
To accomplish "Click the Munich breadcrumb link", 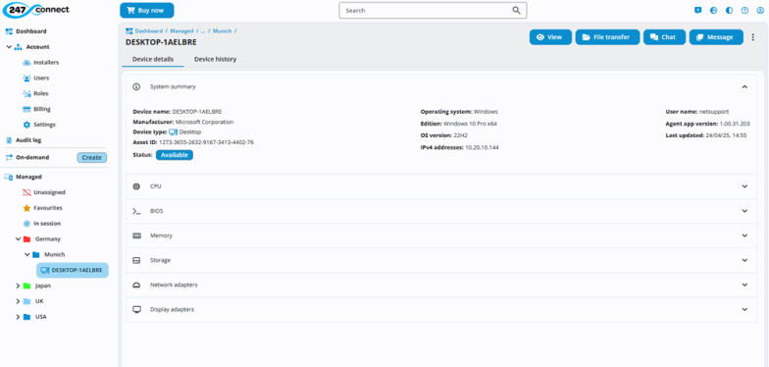I will [222, 31].
